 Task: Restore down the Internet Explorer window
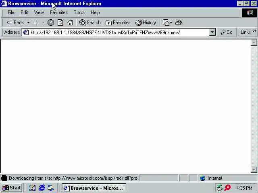pos(246,4)
